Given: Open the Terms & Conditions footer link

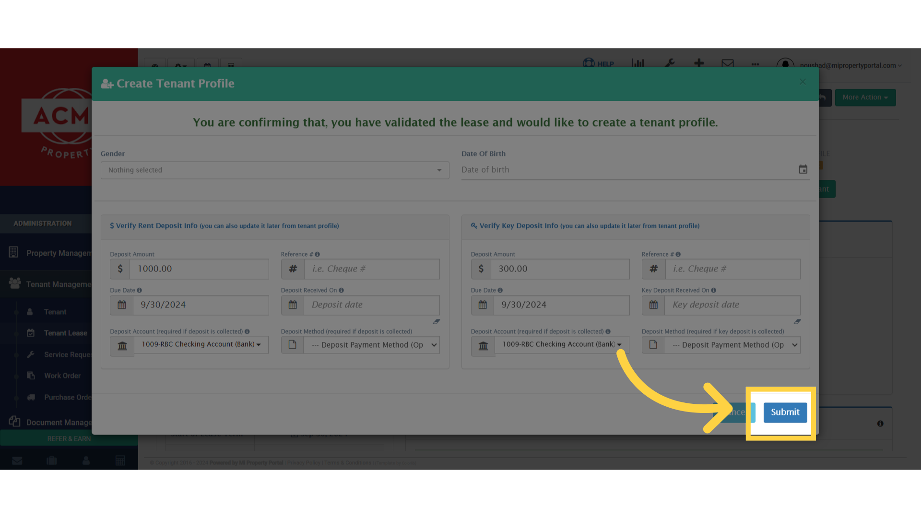Looking at the screenshot, I should click(x=348, y=463).
